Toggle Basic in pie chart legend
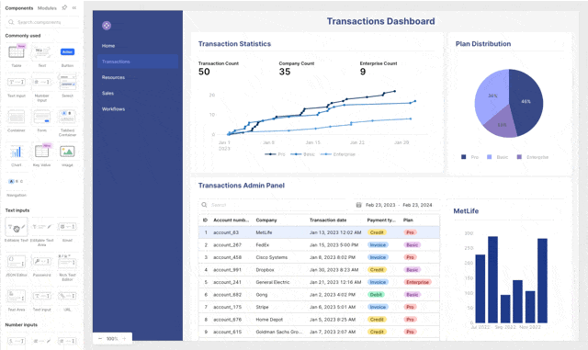 497,157
